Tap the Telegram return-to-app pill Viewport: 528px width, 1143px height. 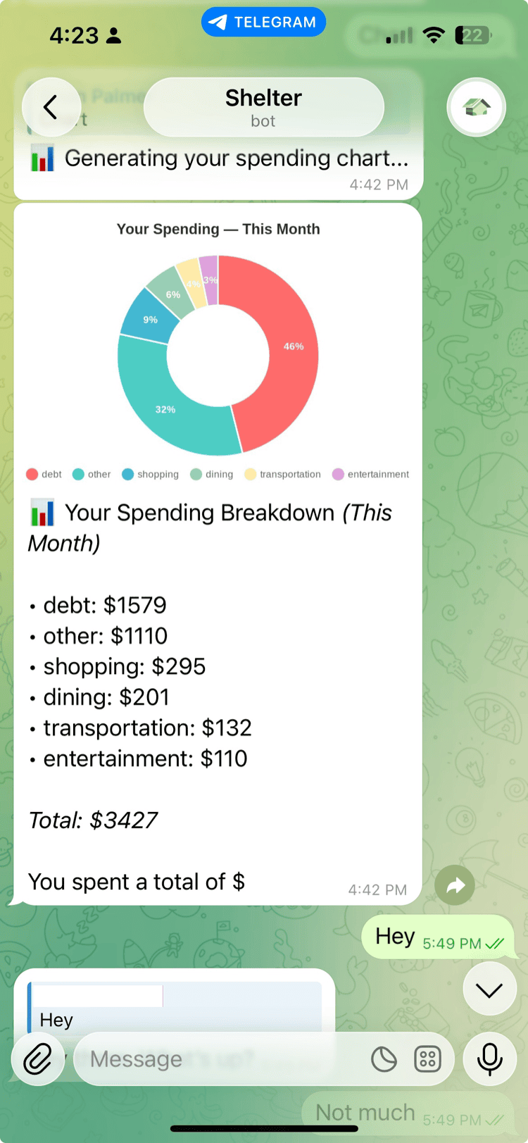pos(264,22)
